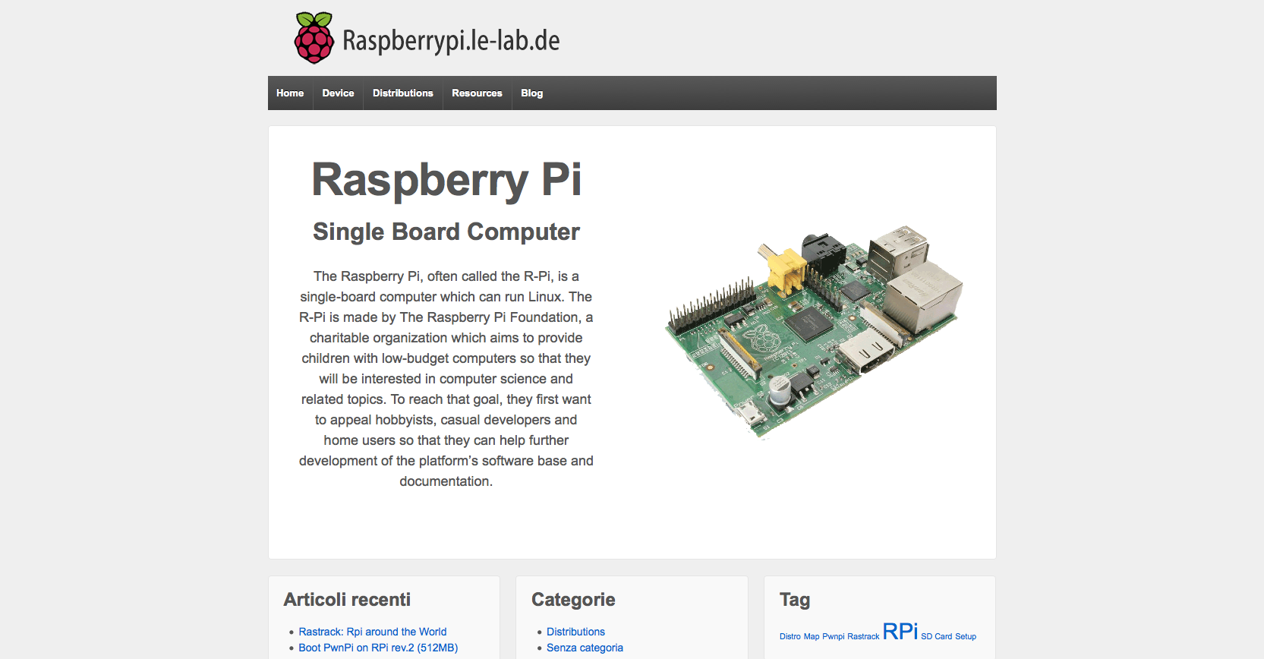Select the Setup tag
The height and width of the screenshot is (659, 1264).
tap(966, 636)
